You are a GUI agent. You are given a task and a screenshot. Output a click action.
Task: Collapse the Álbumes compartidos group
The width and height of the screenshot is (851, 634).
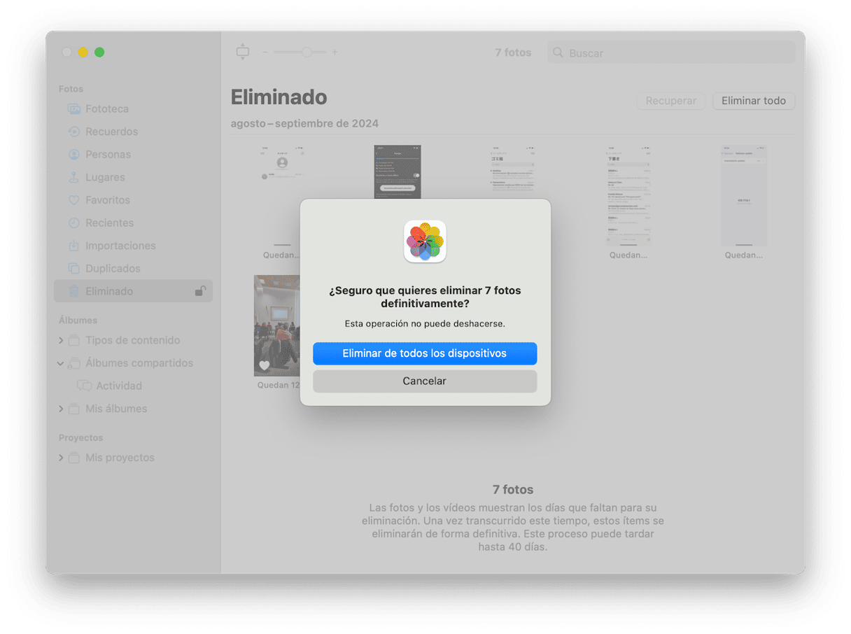point(61,363)
